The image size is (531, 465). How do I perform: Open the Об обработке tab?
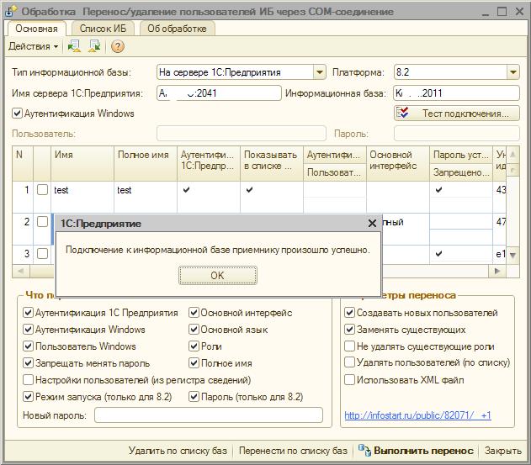point(177,29)
